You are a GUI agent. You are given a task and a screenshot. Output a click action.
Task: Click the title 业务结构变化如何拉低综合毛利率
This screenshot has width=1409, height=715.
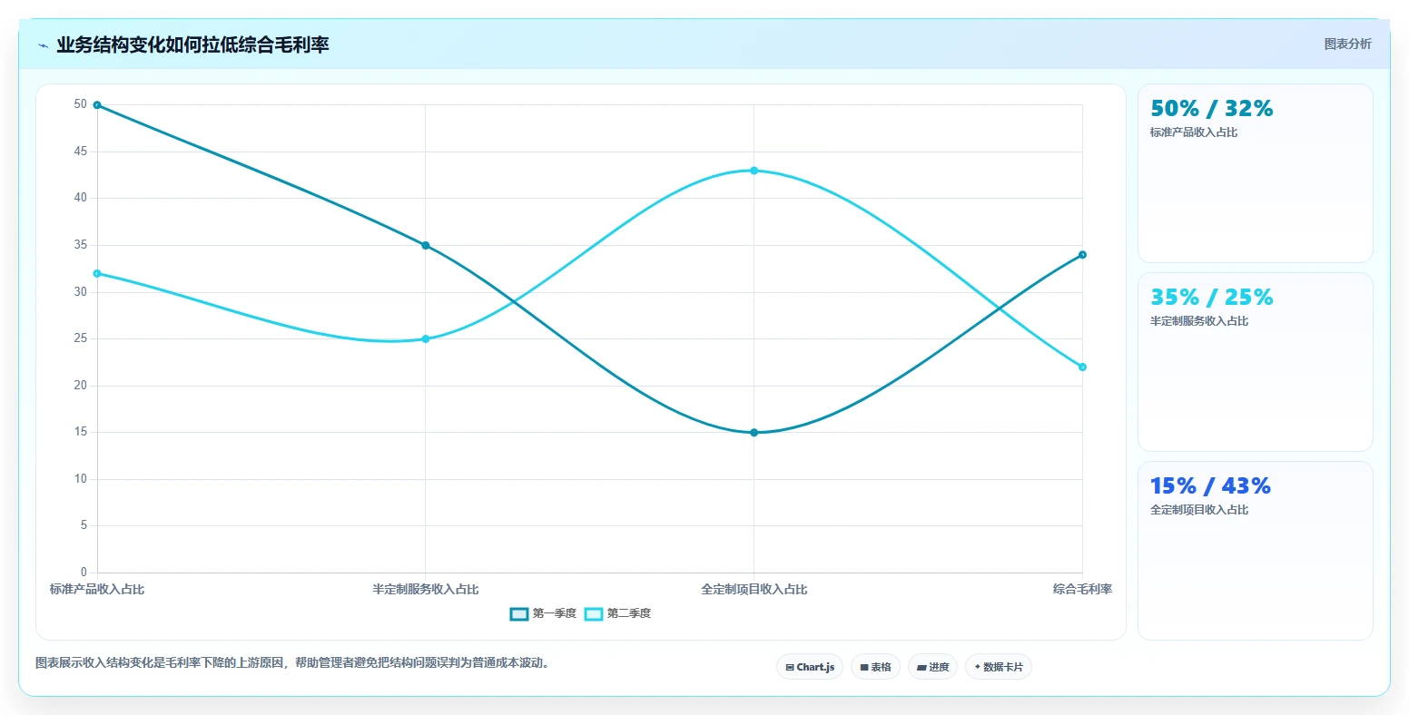pyautogui.click(x=192, y=45)
